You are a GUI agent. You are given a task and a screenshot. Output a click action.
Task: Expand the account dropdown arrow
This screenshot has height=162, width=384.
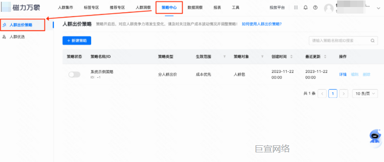tap(378, 8)
